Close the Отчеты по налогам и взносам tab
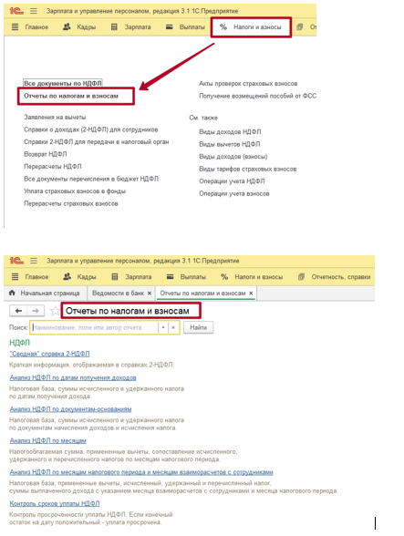Image resolution: width=404 pixels, height=536 pixels. pyautogui.click(x=251, y=294)
